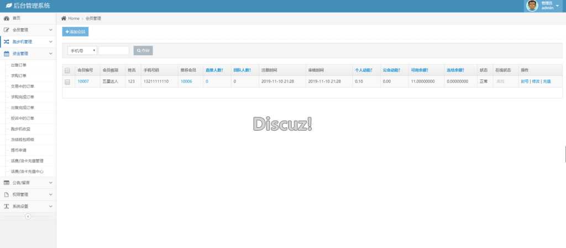Click the text icon for 系统设置
Screen dimensions: 566x248
pyautogui.click(x=7, y=207)
